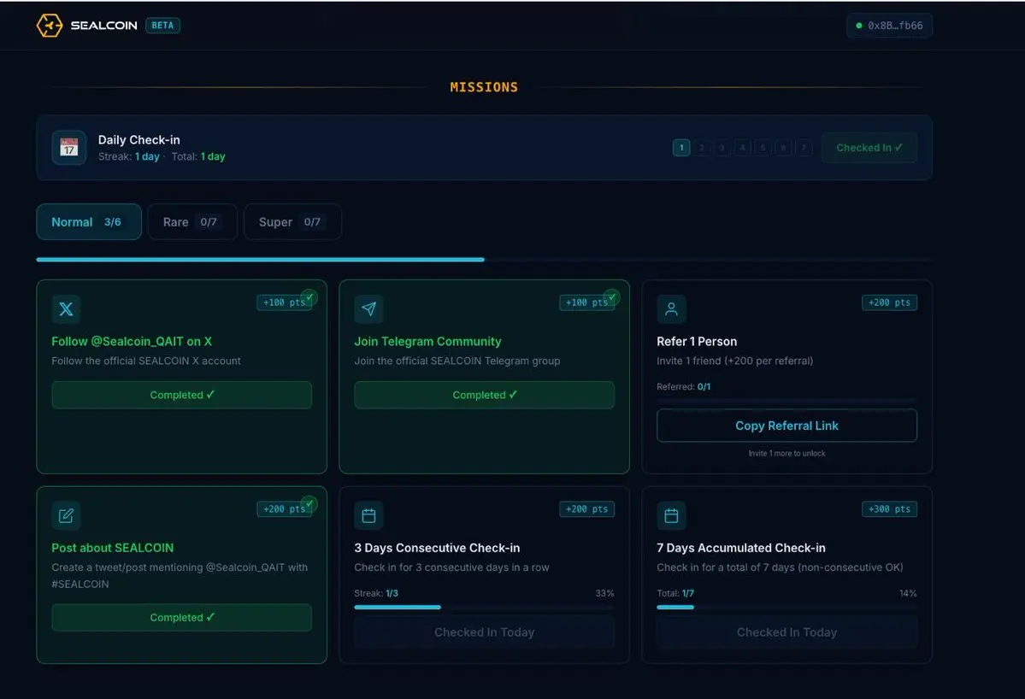Click the person icon on Refer card

[671, 309]
